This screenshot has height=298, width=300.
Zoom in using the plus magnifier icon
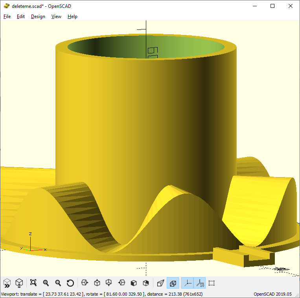click(x=46, y=283)
